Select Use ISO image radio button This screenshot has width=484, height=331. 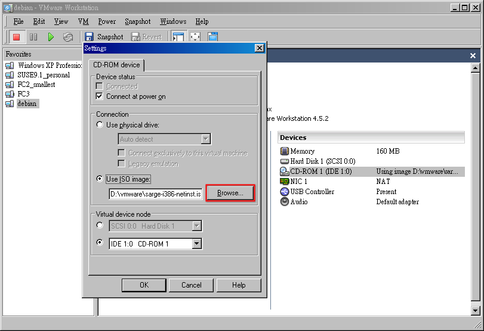100,179
